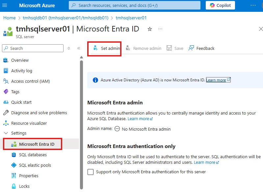The image size is (263, 192).
Task: Click the Save toolbar button
Action: point(175,48)
